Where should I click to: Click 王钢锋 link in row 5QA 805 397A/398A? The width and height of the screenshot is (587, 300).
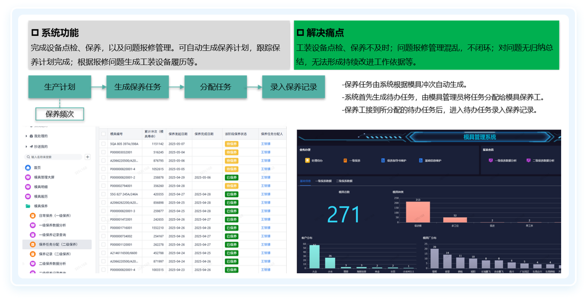pyautogui.click(x=265, y=144)
